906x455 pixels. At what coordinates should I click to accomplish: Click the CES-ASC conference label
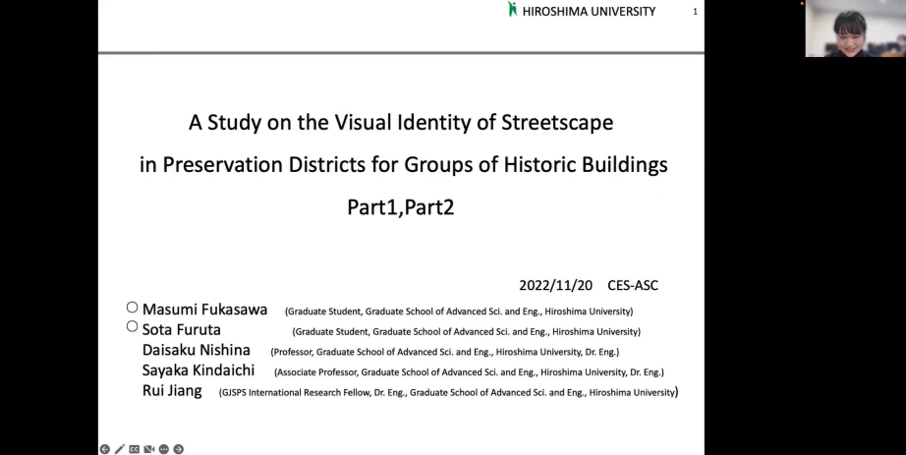(633, 286)
